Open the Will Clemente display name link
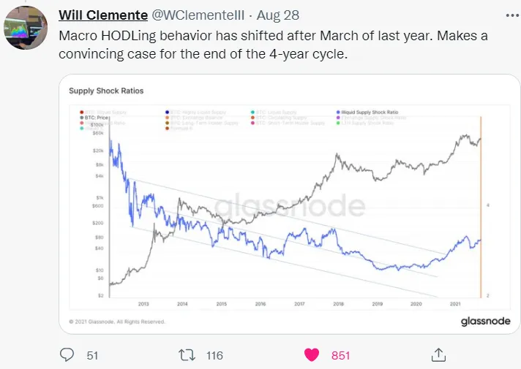This screenshot has height=369, width=521. pos(103,15)
